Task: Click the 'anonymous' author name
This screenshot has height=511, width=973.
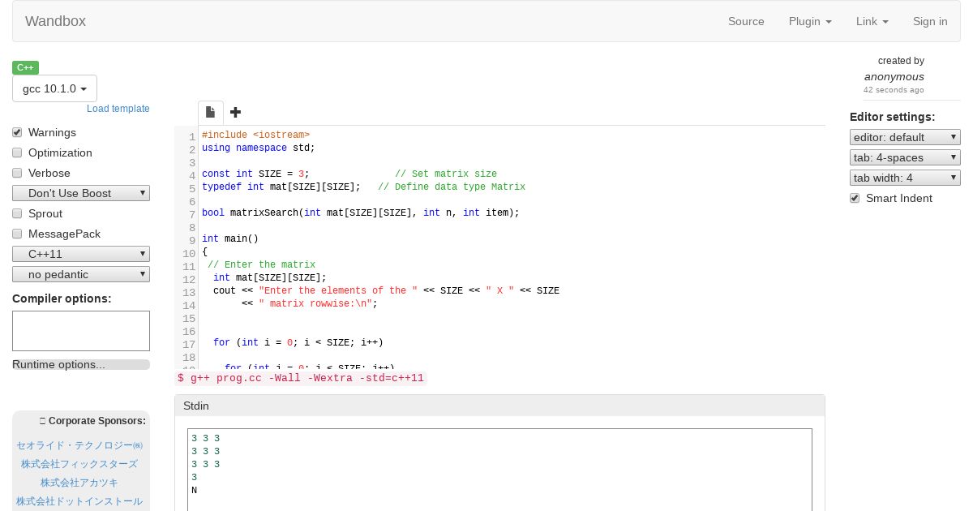Action: click(x=894, y=76)
